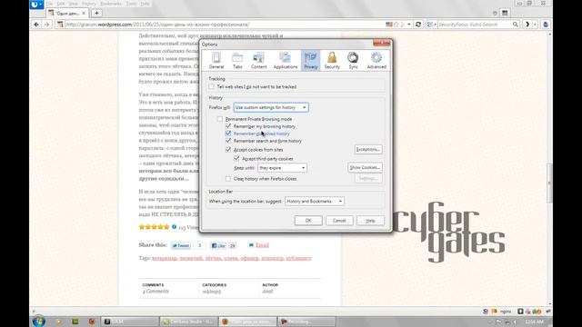Viewport: 582px width, 327px height.
Task: Open the Edit menu
Action: click(x=61, y=4)
